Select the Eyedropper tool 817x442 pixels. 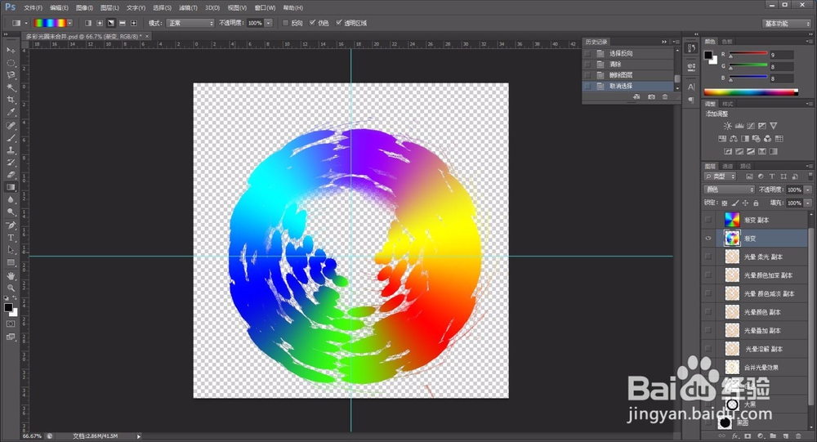click(x=11, y=112)
